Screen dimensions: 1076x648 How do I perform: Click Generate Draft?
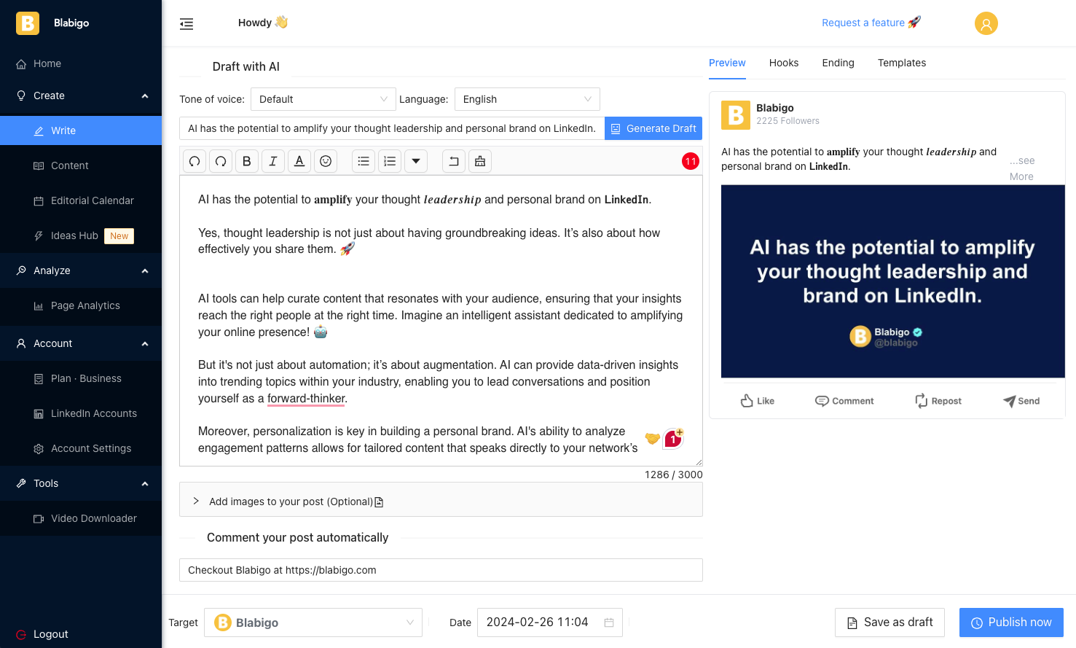coord(653,128)
